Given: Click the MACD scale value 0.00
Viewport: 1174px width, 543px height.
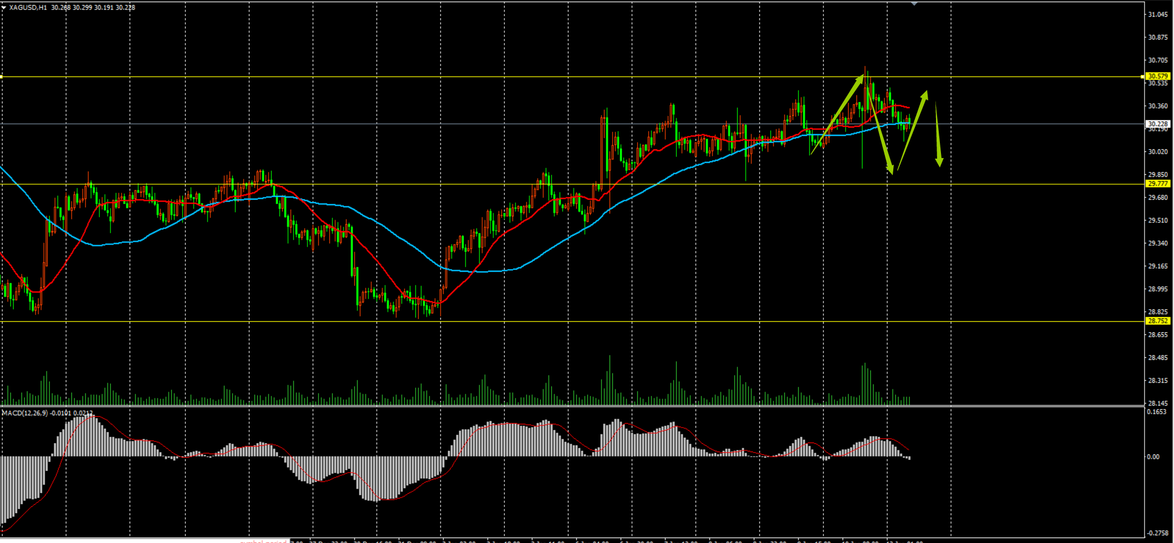Looking at the screenshot, I should pos(1153,457).
